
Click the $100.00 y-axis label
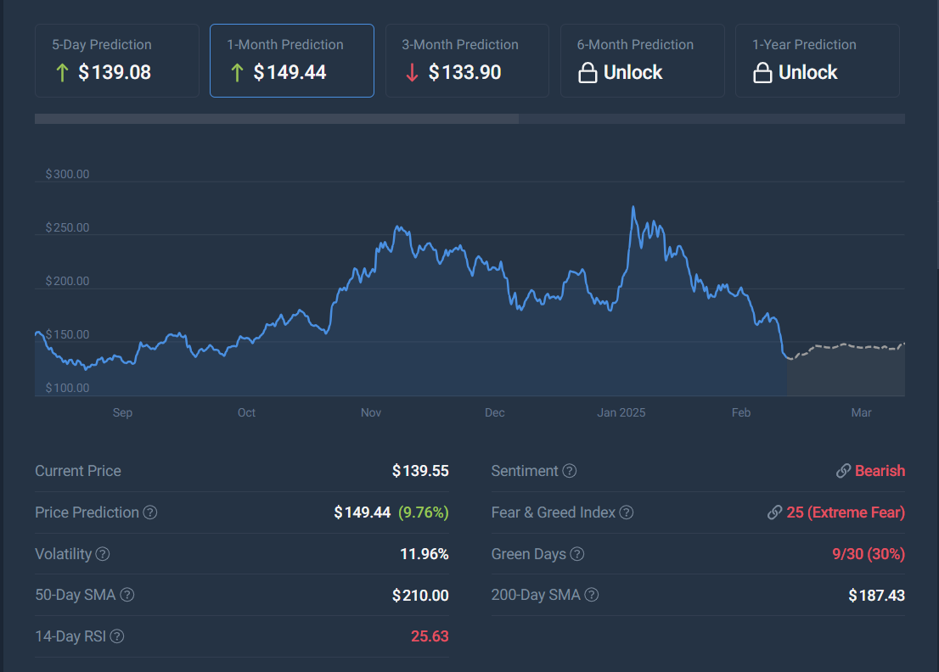68,388
